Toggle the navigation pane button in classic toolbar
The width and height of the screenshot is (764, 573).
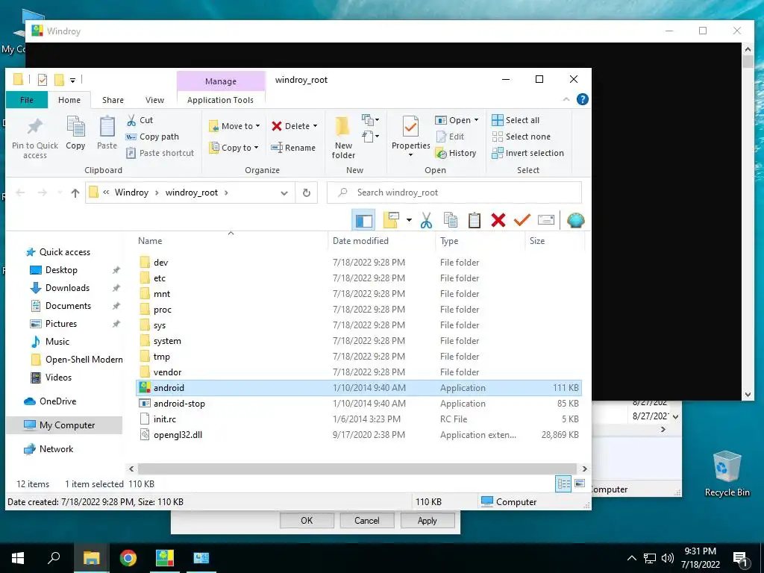[x=363, y=220]
